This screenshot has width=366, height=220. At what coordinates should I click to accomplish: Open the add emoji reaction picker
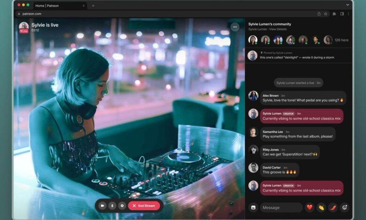[345, 207]
